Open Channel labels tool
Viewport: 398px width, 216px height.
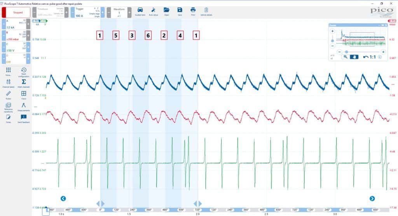tap(9, 83)
